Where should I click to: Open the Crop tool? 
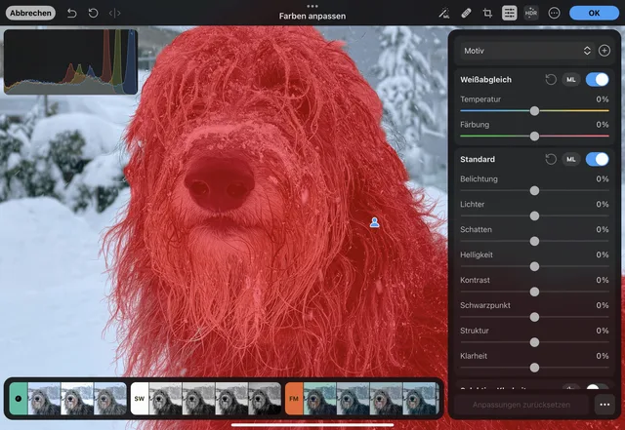pos(487,13)
